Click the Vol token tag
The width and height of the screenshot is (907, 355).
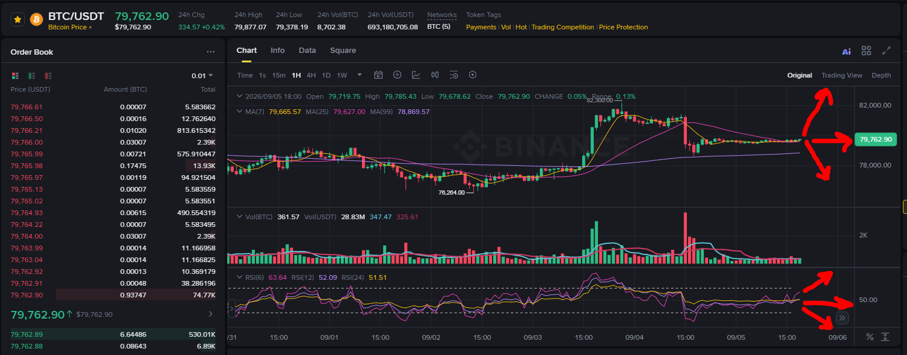(x=506, y=27)
